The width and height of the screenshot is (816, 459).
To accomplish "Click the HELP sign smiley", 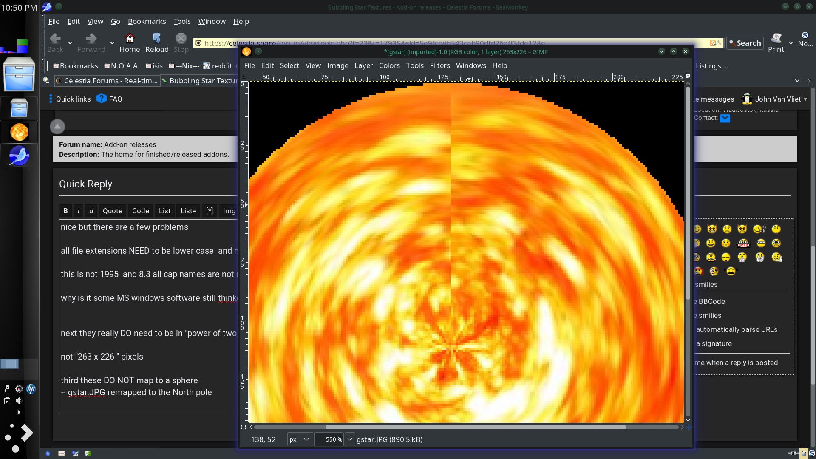I will pyautogui.click(x=743, y=243).
